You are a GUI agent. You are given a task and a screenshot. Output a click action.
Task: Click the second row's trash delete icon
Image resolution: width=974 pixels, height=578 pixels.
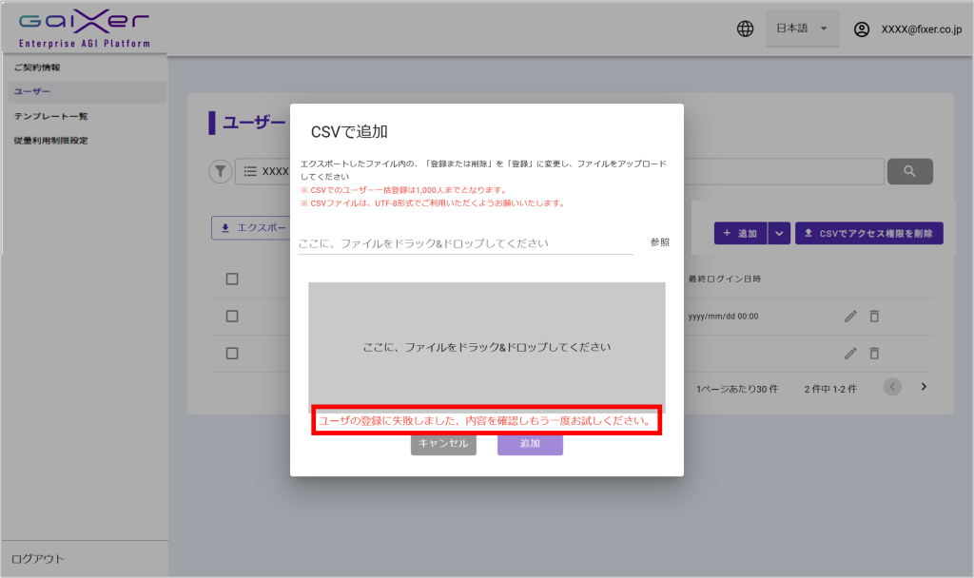(874, 353)
